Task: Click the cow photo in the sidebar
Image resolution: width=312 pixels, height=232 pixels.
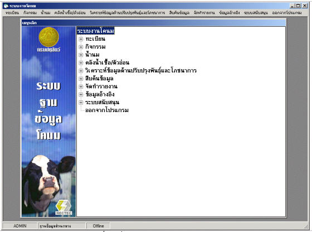Action: coord(48,183)
